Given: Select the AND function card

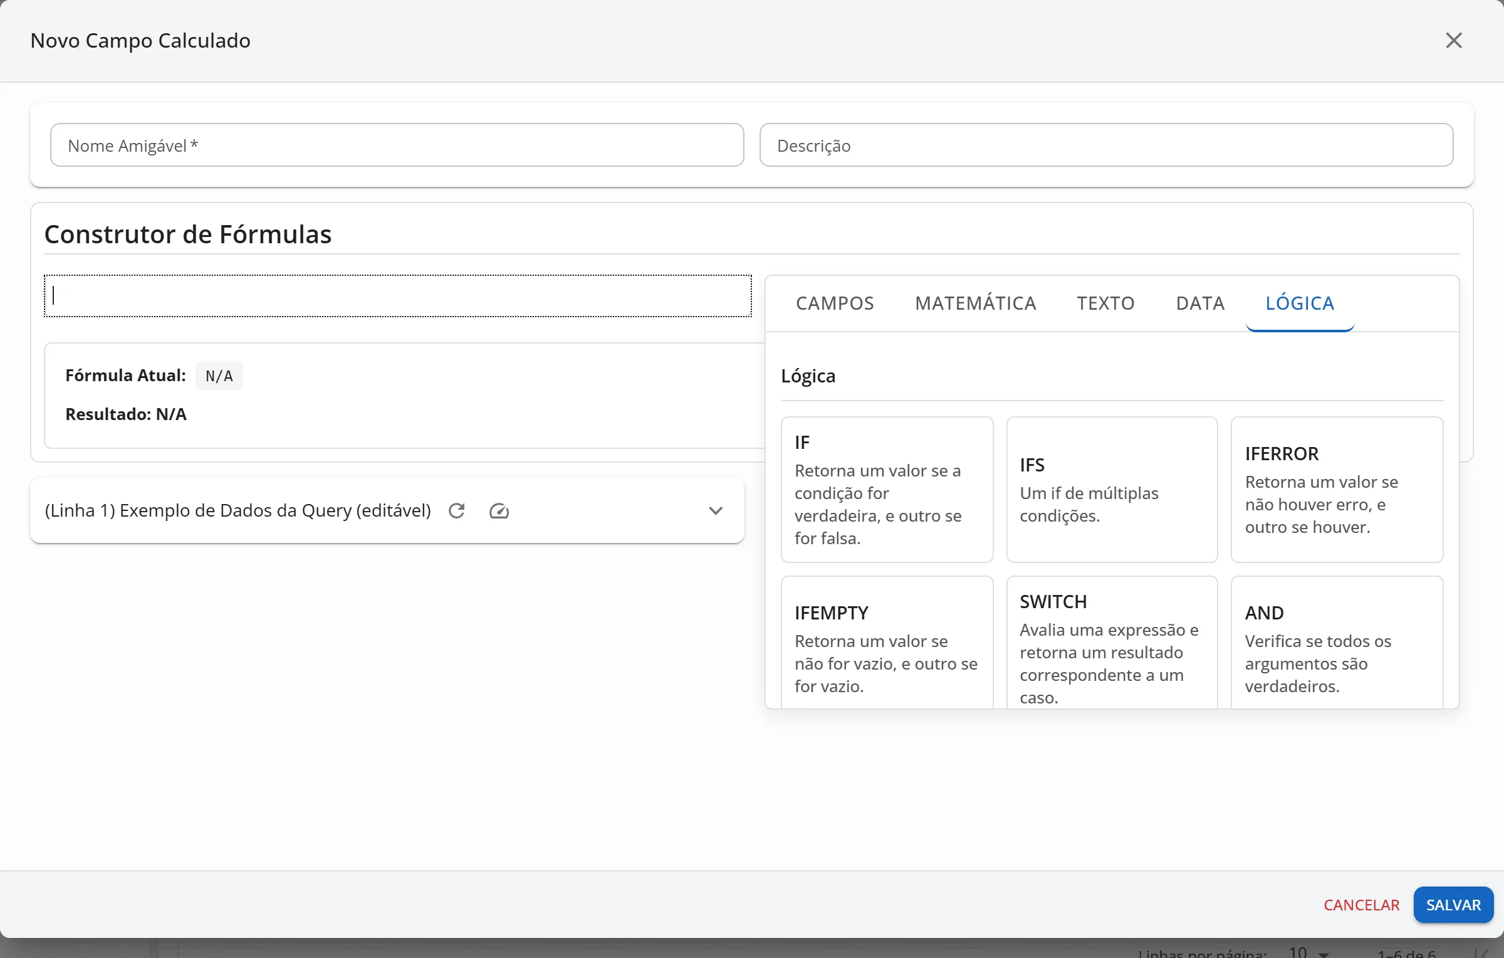Looking at the screenshot, I should click(1337, 643).
